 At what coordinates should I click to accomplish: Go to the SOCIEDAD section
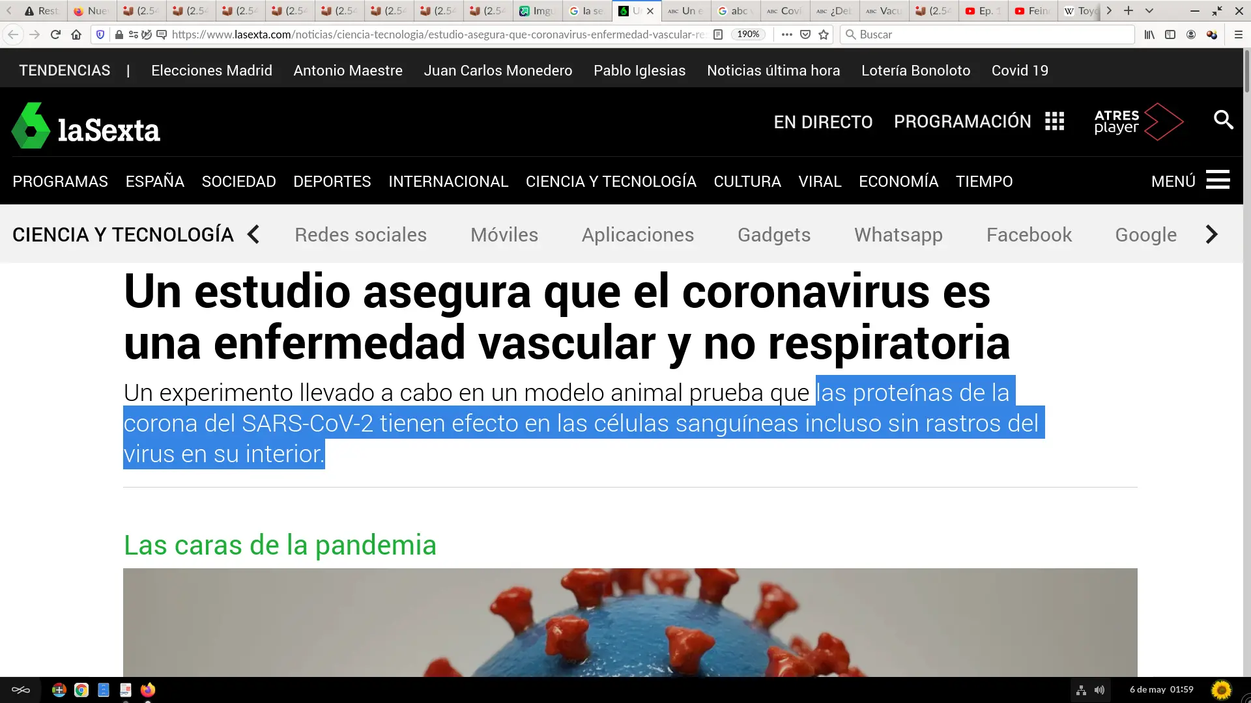(239, 182)
